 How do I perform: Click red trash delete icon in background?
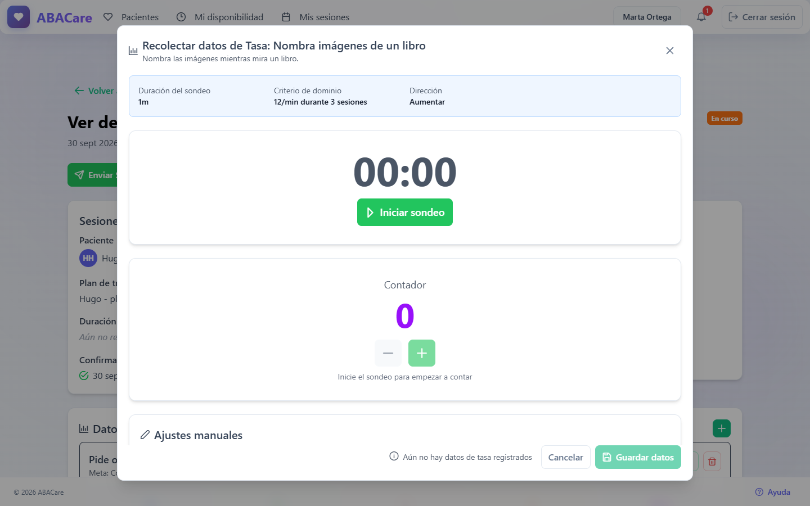tap(712, 462)
